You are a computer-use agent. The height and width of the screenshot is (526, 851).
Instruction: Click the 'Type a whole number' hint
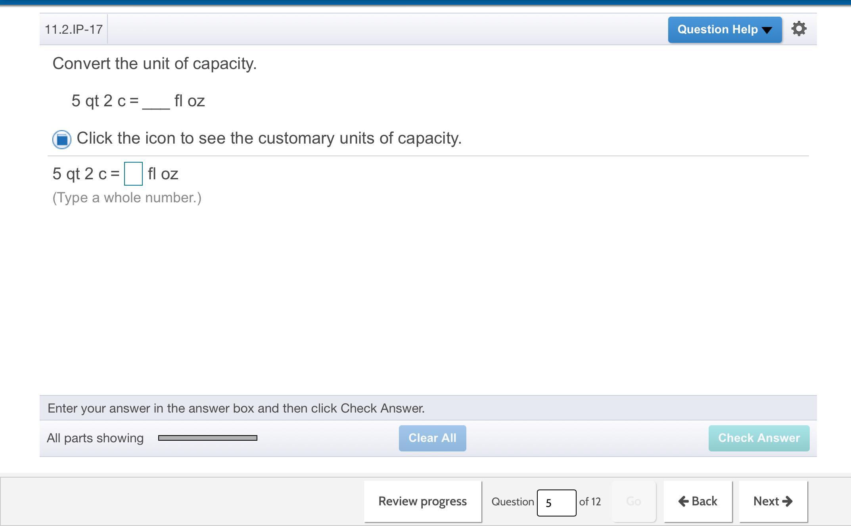pos(127,198)
